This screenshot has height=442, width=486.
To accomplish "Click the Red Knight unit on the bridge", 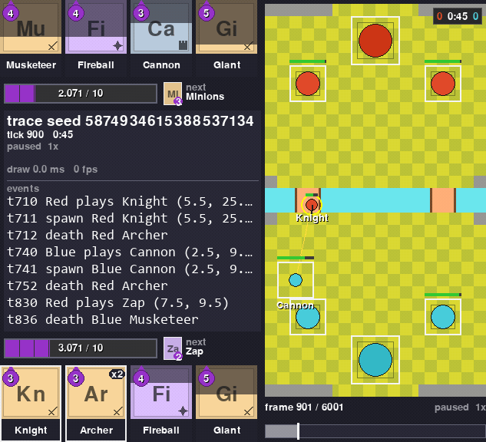I will pos(312,205).
